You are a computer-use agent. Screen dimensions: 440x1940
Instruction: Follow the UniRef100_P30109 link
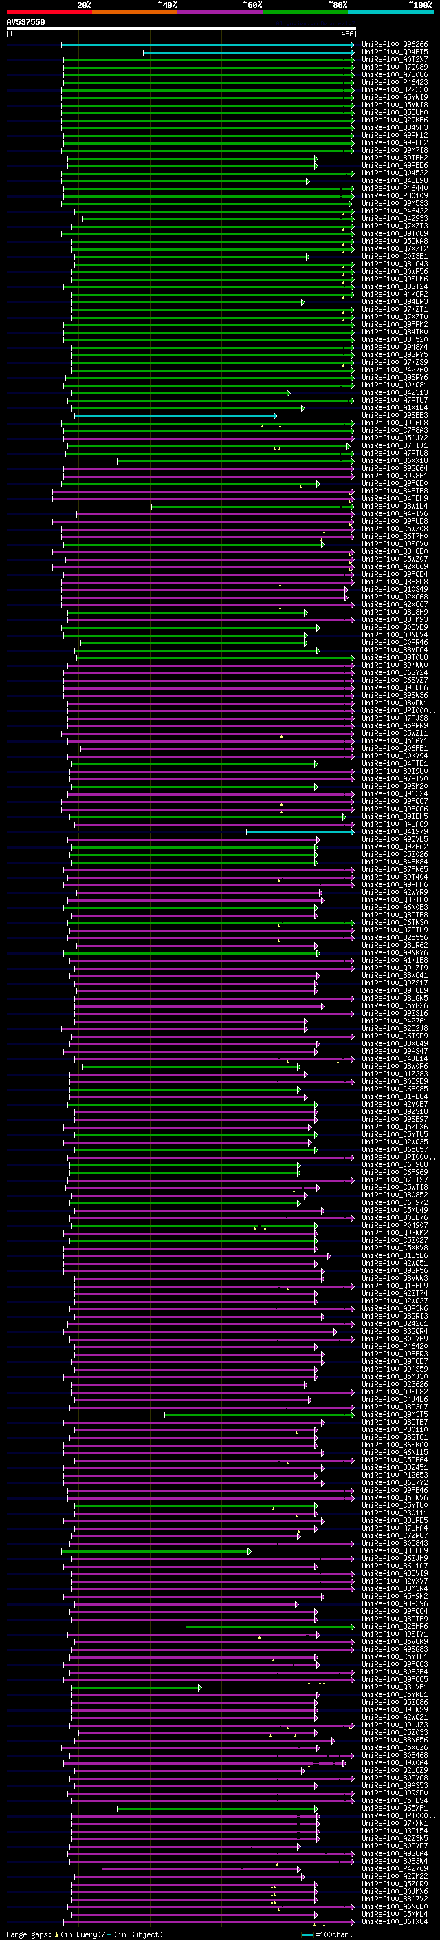[x=395, y=196]
